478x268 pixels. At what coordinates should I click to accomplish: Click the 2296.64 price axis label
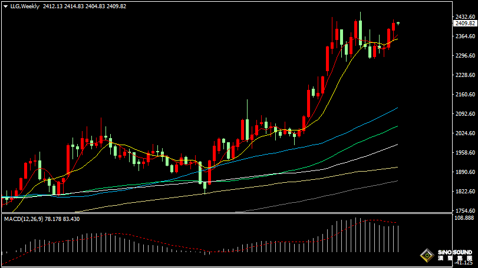pos(464,56)
